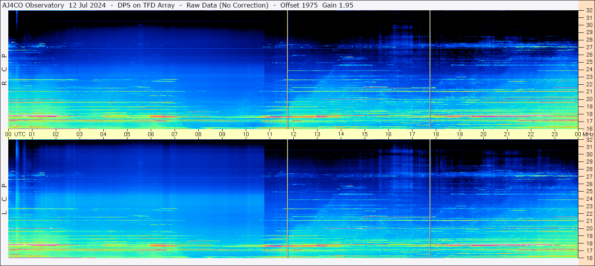Click the green marker near 17:45 UTC in the RCP panel
This screenshot has width=595, height=266.
pos(430,69)
